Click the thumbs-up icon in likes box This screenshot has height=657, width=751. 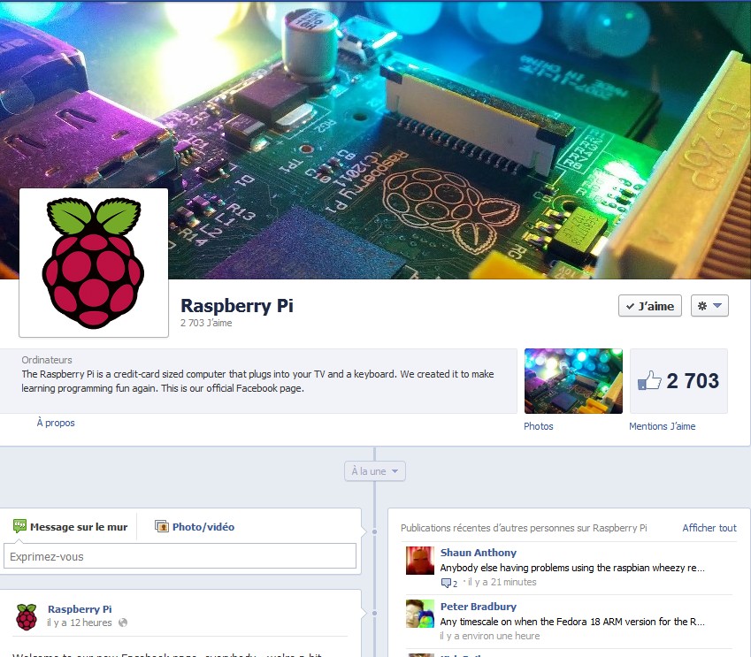pos(649,381)
